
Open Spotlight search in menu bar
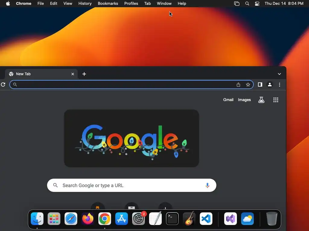[247, 4]
